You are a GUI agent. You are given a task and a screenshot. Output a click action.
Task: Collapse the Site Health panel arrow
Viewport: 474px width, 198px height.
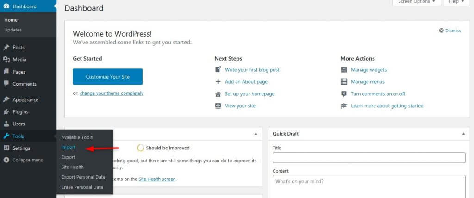(x=256, y=134)
